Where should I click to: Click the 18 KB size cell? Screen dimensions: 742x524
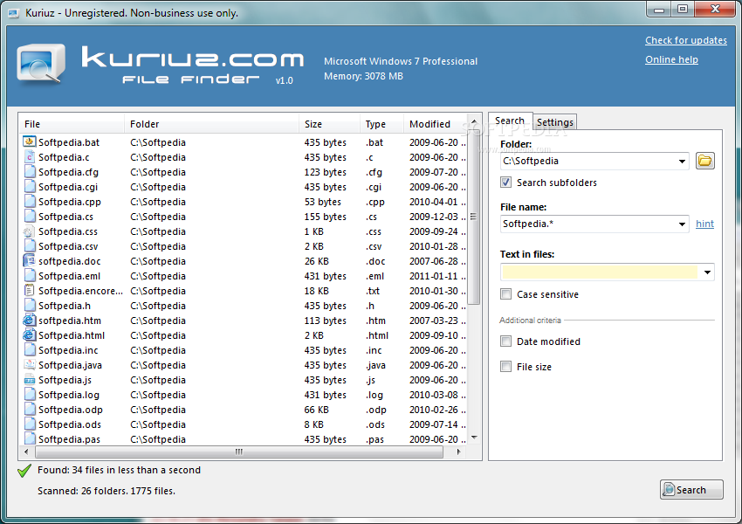click(317, 291)
